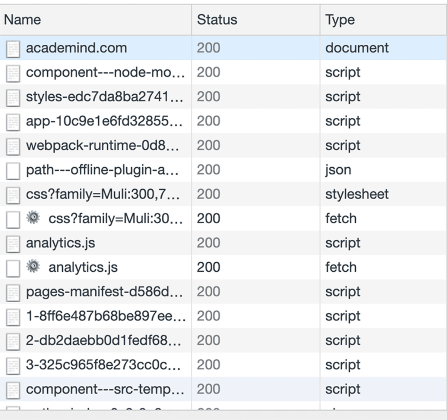Image resolution: width=447 pixels, height=420 pixels.
Task: Click the stylesheet file icon beside css?family=Muli:300,7
Action: 13,194
